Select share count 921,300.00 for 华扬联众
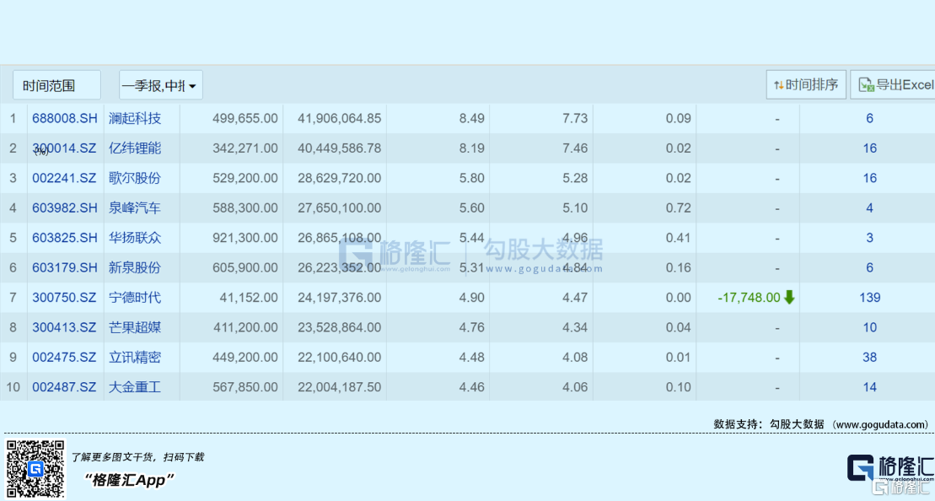The height and width of the screenshot is (501, 935). 245,237
